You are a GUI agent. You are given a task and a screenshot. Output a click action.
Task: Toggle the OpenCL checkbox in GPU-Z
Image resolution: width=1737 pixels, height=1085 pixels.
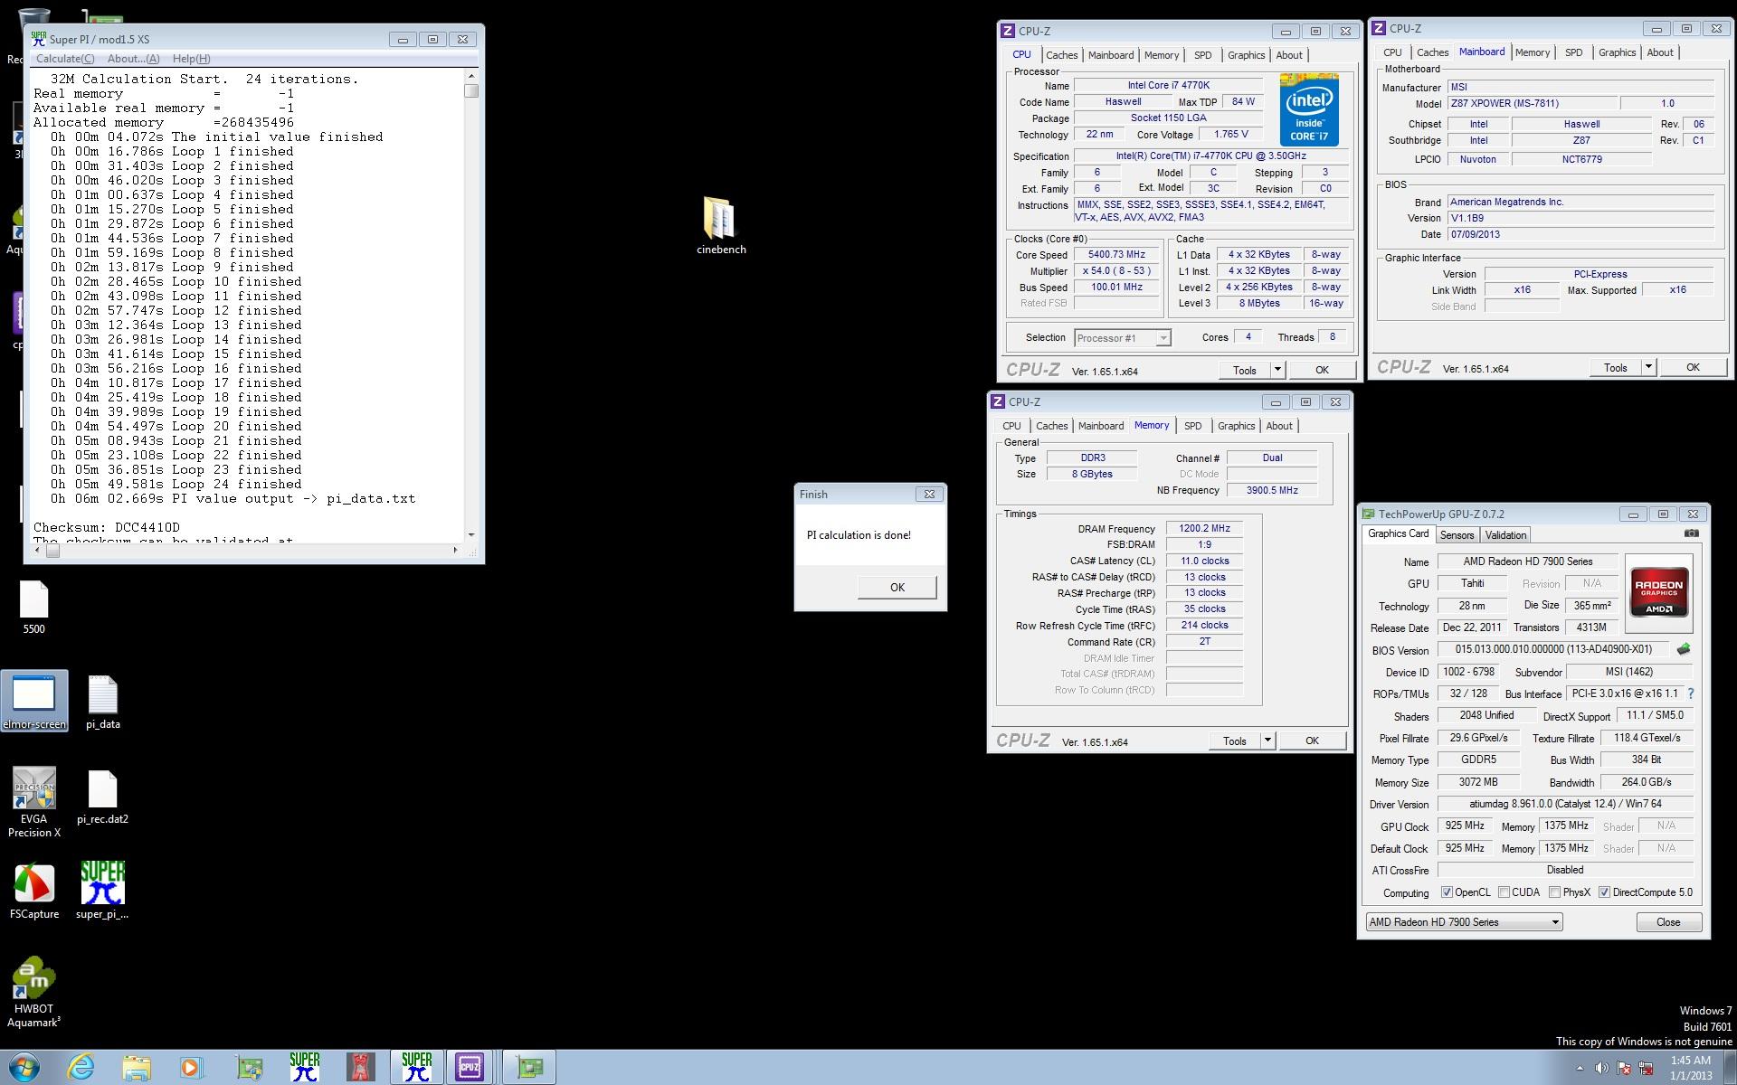1447,892
